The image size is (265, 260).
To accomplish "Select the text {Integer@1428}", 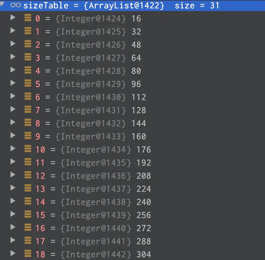I will coord(91,71).
